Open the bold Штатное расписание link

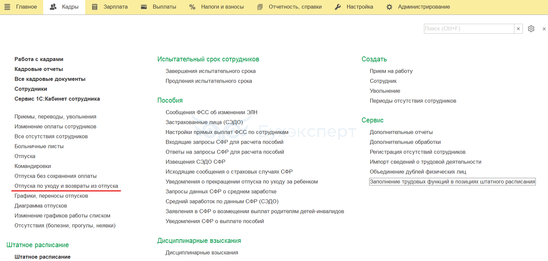tap(43, 257)
